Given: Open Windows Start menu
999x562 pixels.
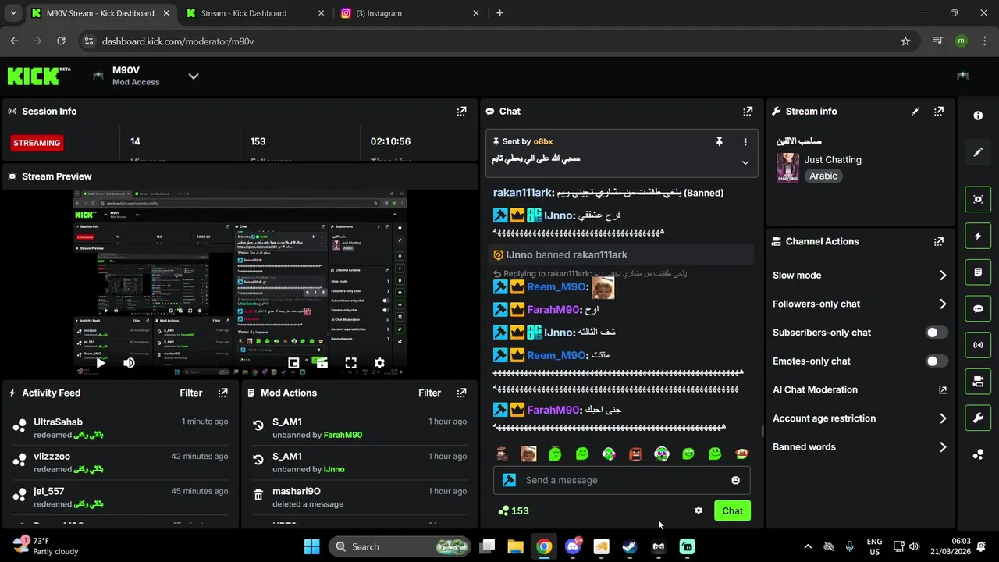Looking at the screenshot, I should point(311,546).
